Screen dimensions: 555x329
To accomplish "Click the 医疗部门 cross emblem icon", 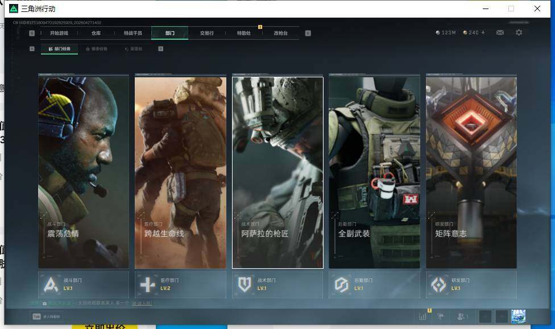I will (x=148, y=285).
